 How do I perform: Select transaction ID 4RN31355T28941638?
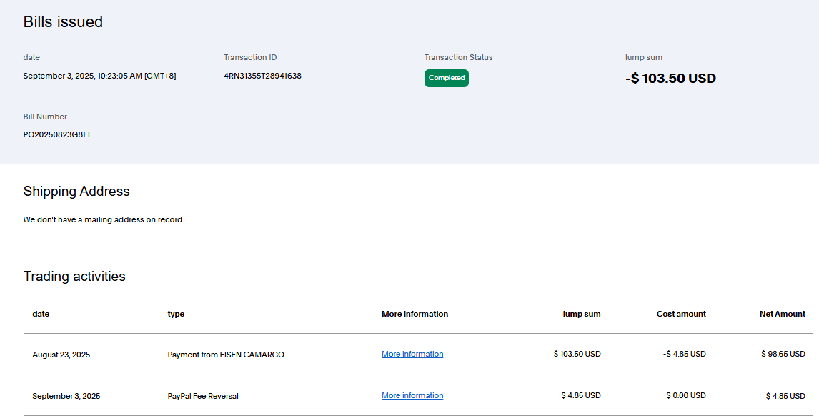[x=262, y=76]
